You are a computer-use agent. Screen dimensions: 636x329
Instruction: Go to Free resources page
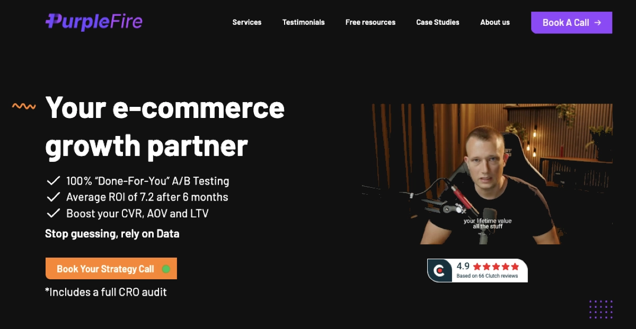370,22
